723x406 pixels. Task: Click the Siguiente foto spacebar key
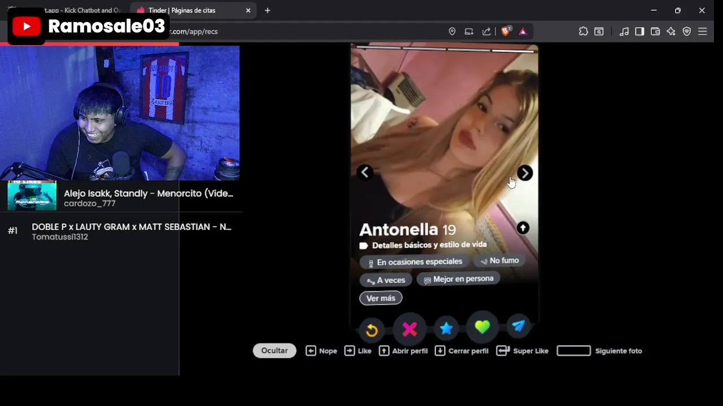click(x=574, y=351)
